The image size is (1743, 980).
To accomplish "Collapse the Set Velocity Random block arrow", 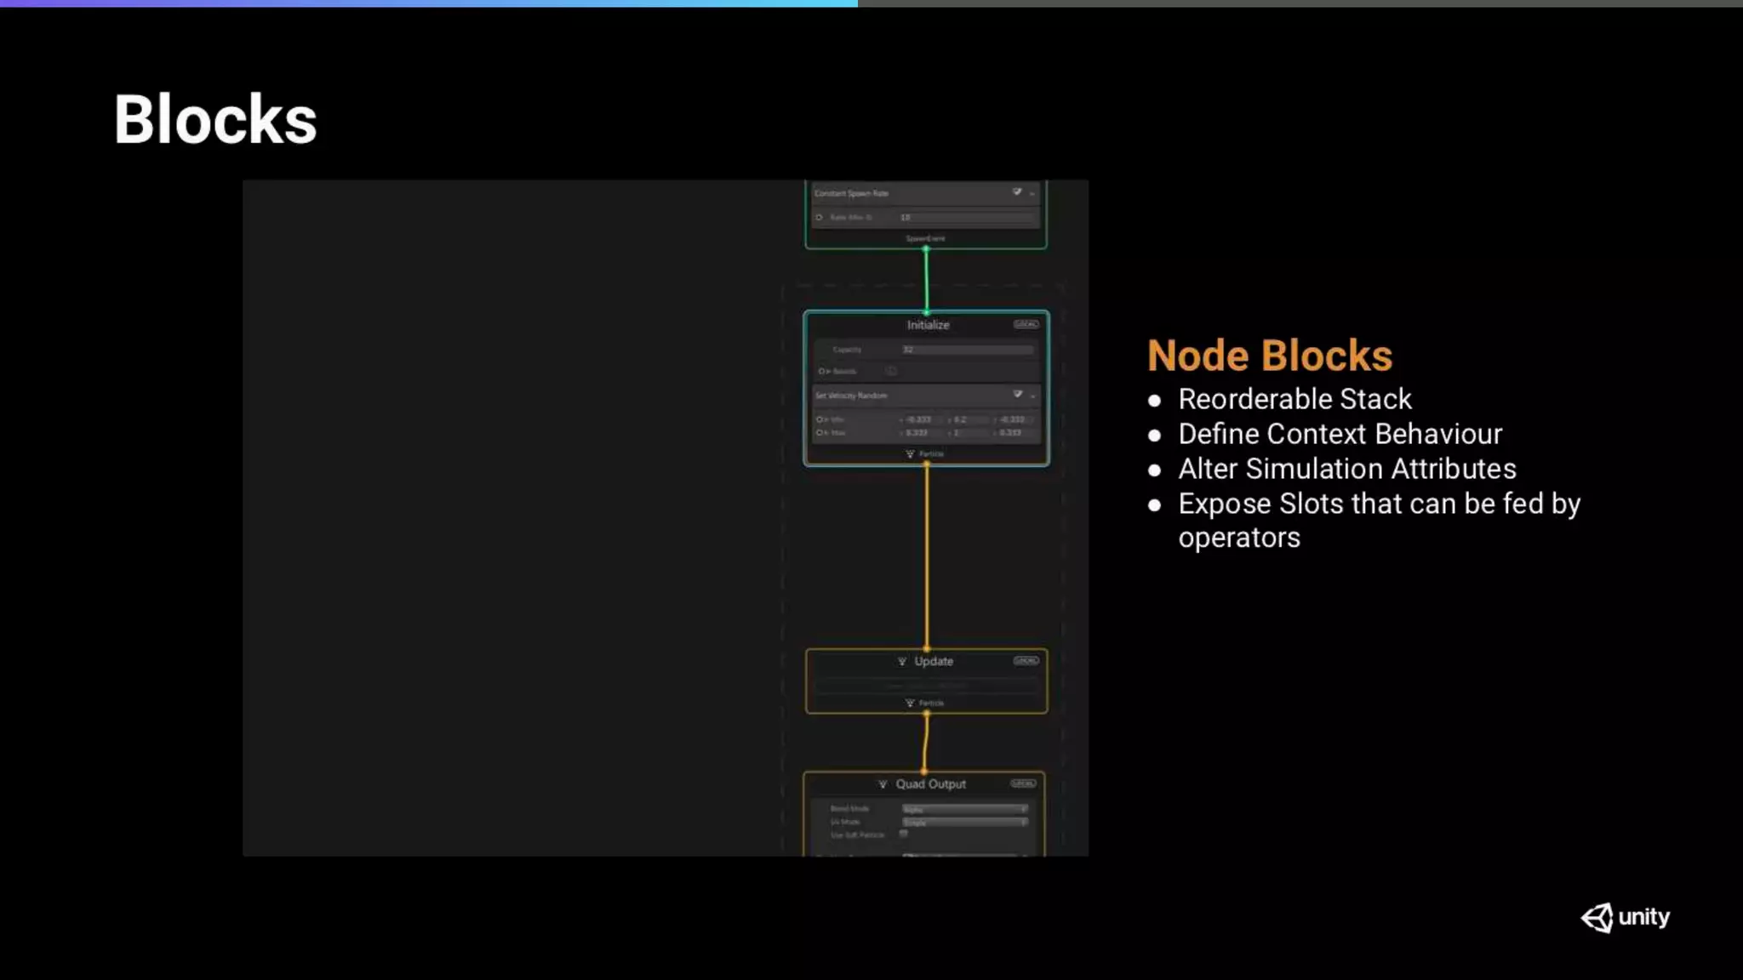I will click(x=1033, y=396).
